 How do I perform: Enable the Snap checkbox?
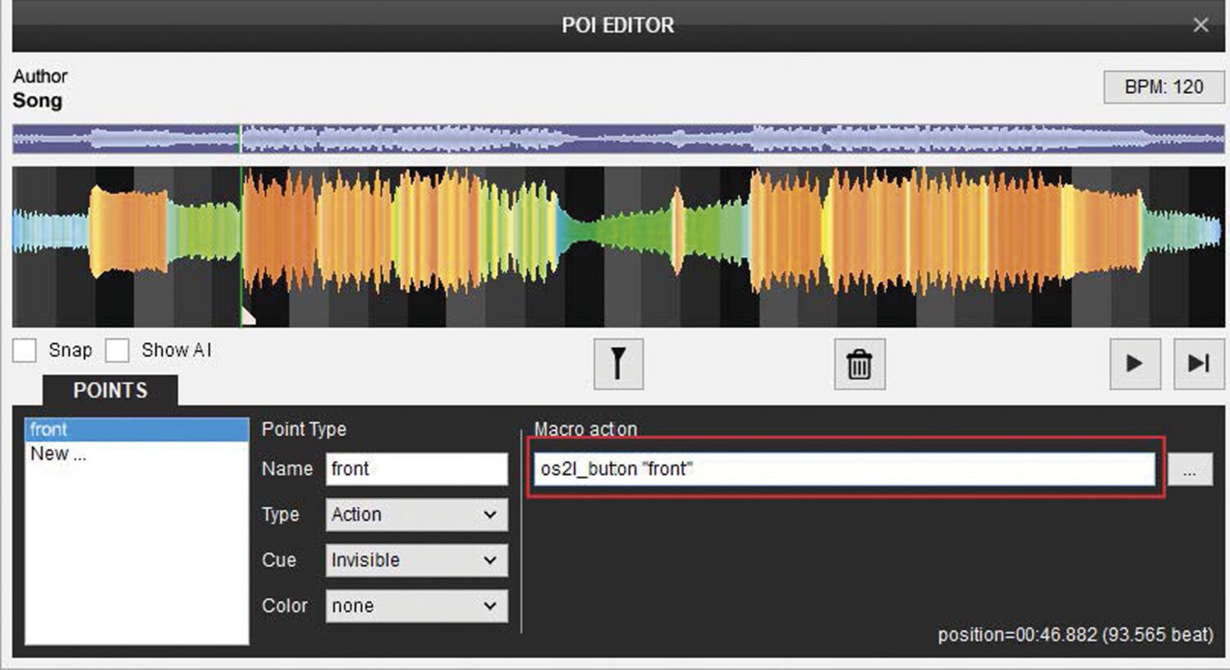[x=25, y=351]
